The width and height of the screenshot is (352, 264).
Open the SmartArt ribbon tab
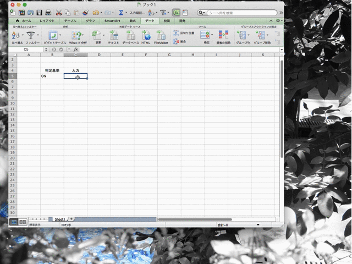coord(108,20)
